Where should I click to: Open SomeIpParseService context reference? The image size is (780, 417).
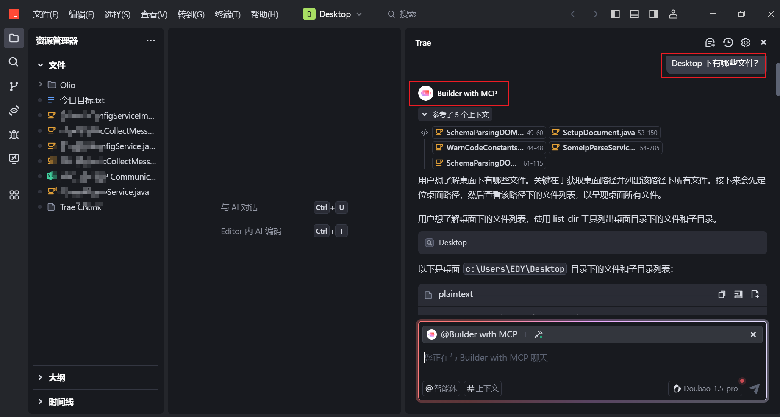pyautogui.click(x=605, y=148)
